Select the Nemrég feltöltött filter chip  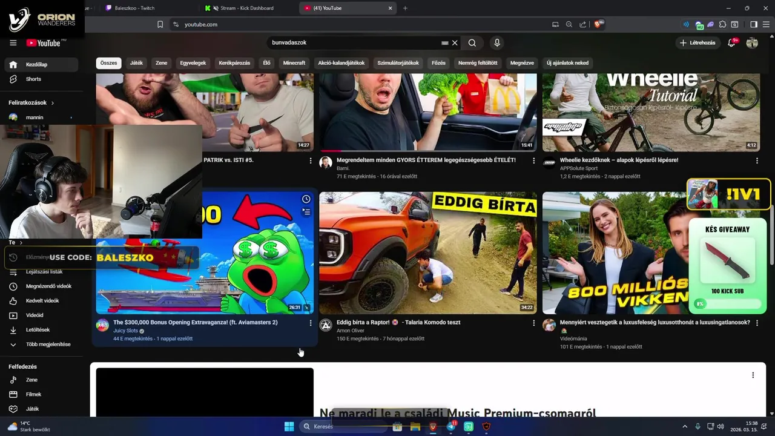(478, 63)
